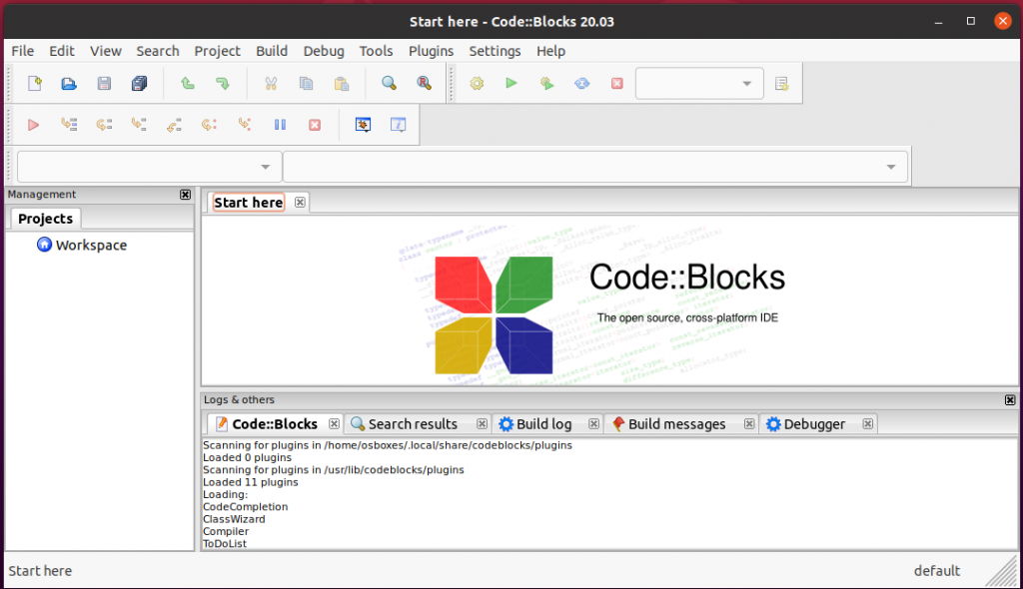Pause the debugger with the Break icon
Viewport: 1023px width, 589px height.
[x=280, y=125]
